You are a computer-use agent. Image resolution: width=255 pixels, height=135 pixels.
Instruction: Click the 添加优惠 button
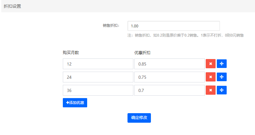click(75, 103)
